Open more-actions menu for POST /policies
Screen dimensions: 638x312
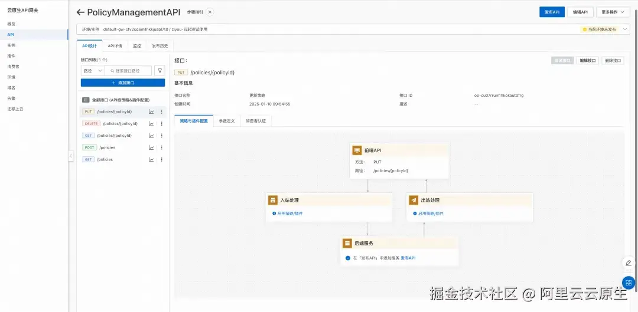point(161,147)
